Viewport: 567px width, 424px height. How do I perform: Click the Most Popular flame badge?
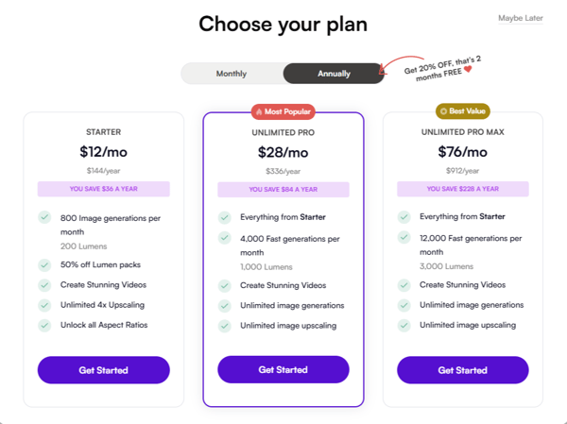pos(260,111)
